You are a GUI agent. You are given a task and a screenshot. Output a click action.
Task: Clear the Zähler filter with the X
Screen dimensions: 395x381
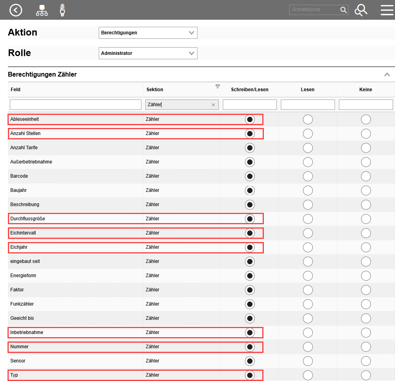213,105
